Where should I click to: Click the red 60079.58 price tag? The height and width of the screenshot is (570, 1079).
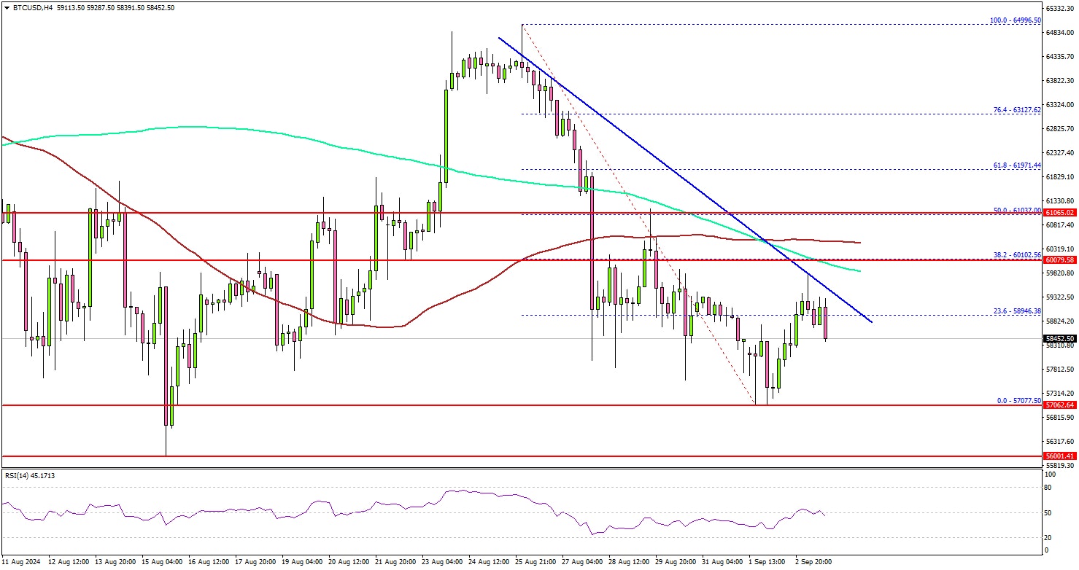(x=1059, y=259)
